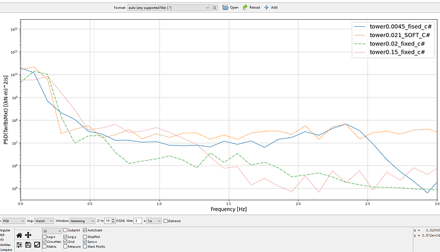Image resolution: width=440 pixels, height=252 pixels.
Task: Click legend entry tower0.02_fixed_c#
Action: coord(397,44)
